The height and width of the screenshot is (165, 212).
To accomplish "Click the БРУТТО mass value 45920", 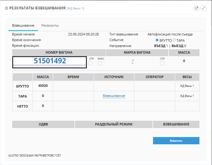I will [x=43, y=86].
